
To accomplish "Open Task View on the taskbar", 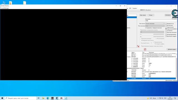I will 39,98.
